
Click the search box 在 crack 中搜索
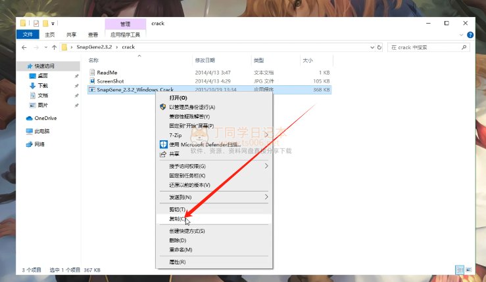pyautogui.click(x=427, y=47)
